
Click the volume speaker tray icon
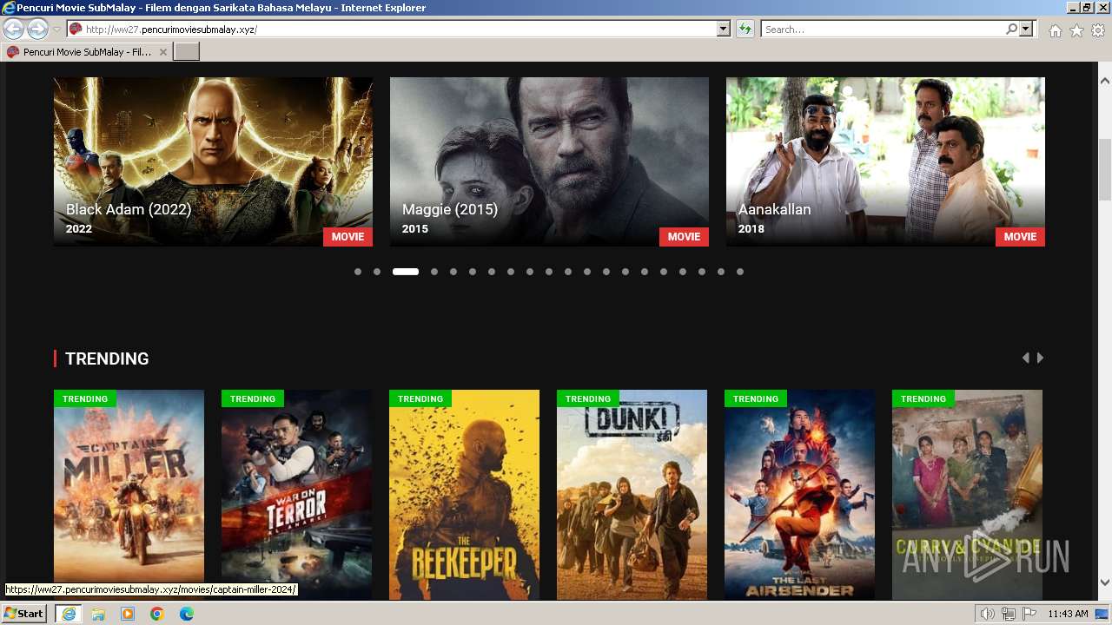click(x=988, y=614)
